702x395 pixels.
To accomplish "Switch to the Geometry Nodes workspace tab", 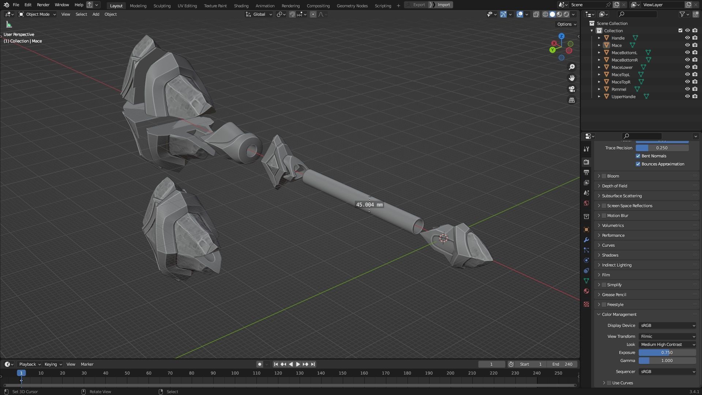I will click(x=352, y=5).
